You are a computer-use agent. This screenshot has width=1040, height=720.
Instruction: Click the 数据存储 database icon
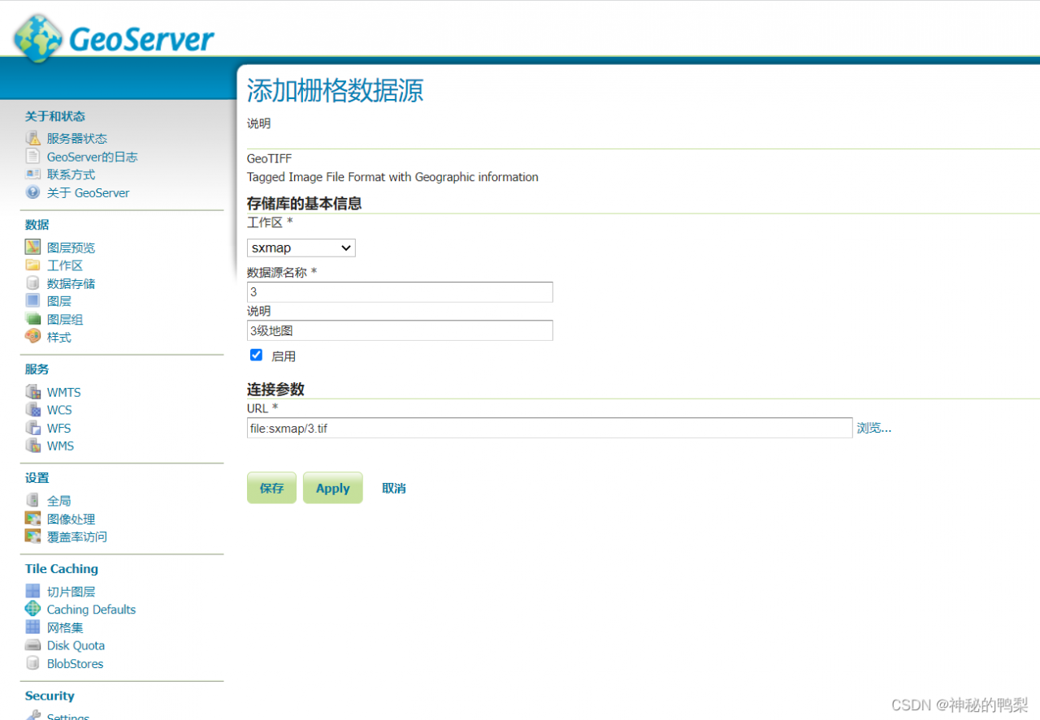(x=32, y=282)
